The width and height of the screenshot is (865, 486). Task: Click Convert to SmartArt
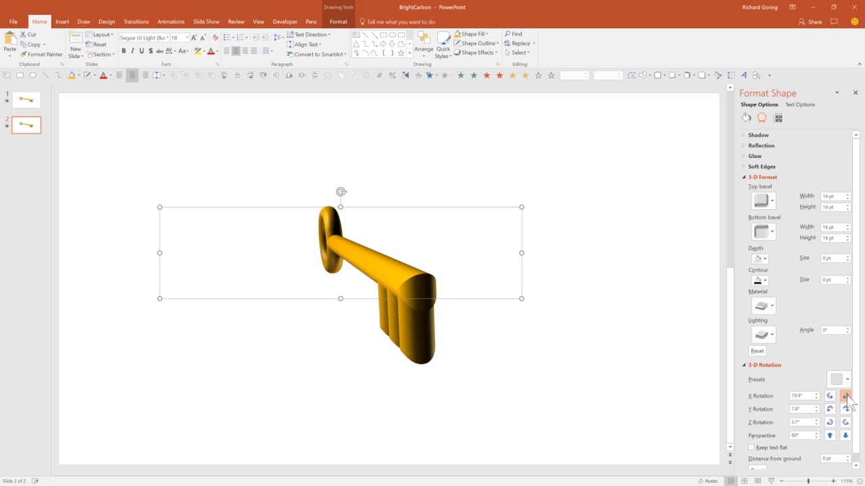pos(316,54)
